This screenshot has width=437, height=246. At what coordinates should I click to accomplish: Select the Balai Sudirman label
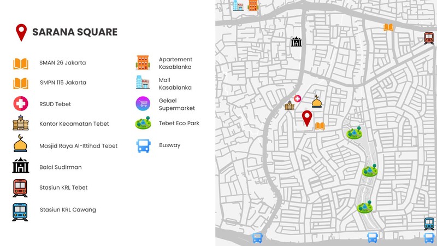(61, 167)
